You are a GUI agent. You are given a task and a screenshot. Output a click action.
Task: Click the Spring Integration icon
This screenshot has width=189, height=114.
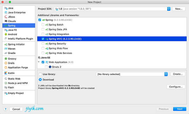click(47, 34)
